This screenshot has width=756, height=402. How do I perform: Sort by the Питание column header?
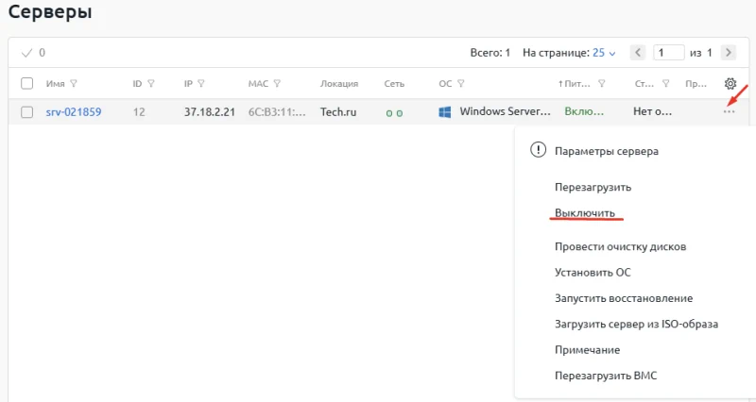(579, 83)
